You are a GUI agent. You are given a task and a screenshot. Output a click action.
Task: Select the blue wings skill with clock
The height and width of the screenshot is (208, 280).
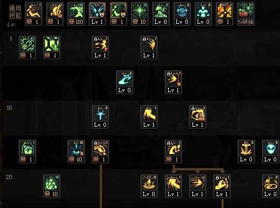pos(97,14)
